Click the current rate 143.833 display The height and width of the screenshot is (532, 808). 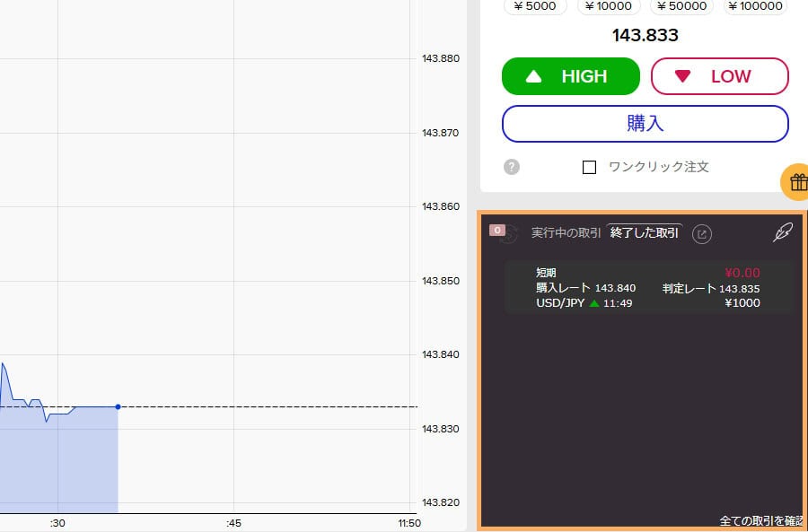(x=646, y=35)
